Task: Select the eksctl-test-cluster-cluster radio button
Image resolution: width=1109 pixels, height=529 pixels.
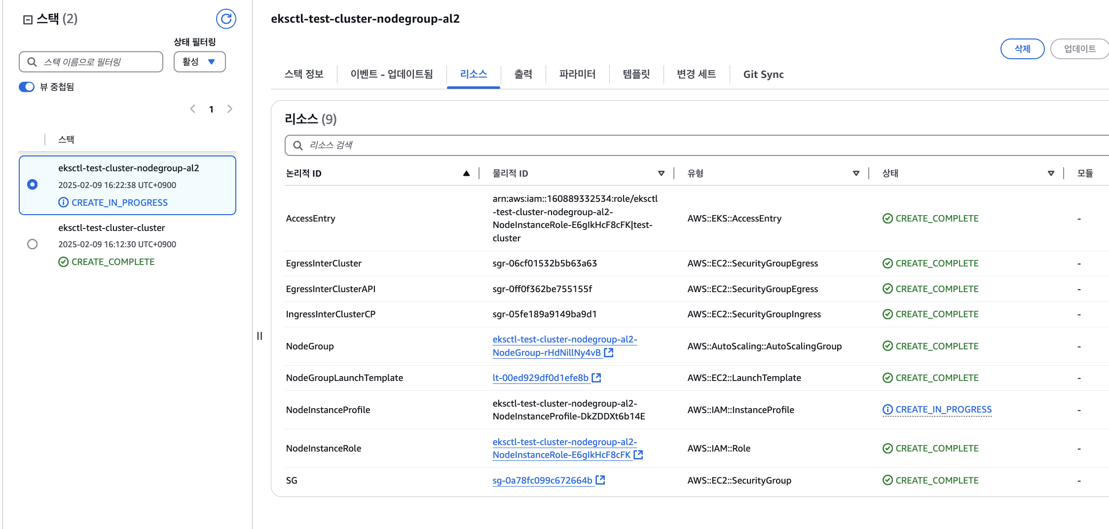Action: click(x=33, y=244)
